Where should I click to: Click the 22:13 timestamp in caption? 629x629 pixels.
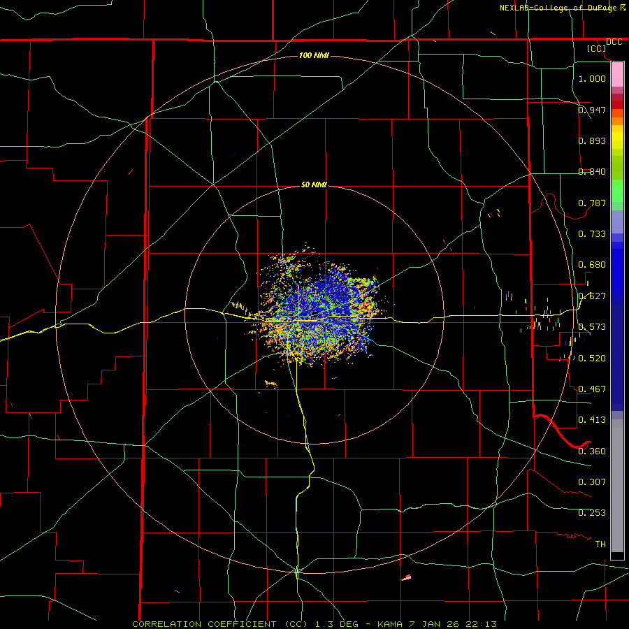coord(481,624)
